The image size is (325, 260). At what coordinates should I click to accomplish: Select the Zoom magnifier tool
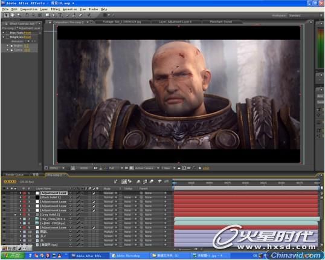pyautogui.click(x=19, y=15)
